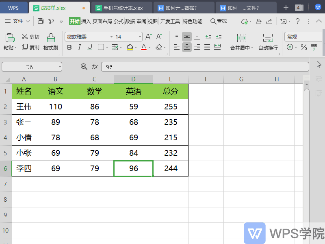325x244 pixels.
Task: Click the Format Painter (格式刷) icon
Action: (51, 38)
